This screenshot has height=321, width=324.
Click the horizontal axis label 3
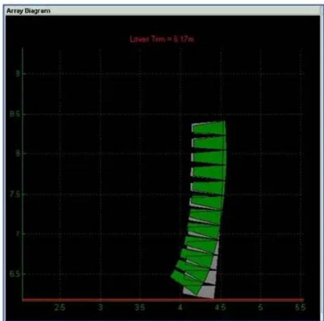coord(100,307)
